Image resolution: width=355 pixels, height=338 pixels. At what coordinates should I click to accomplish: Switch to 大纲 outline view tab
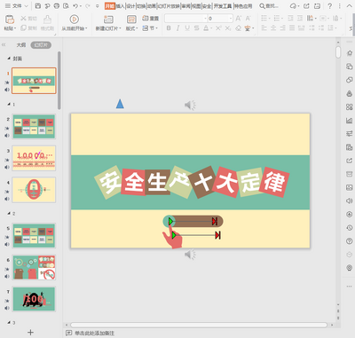[x=21, y=45]
